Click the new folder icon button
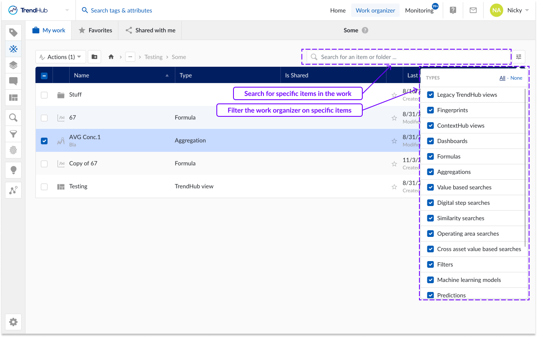 pos(94,57)
